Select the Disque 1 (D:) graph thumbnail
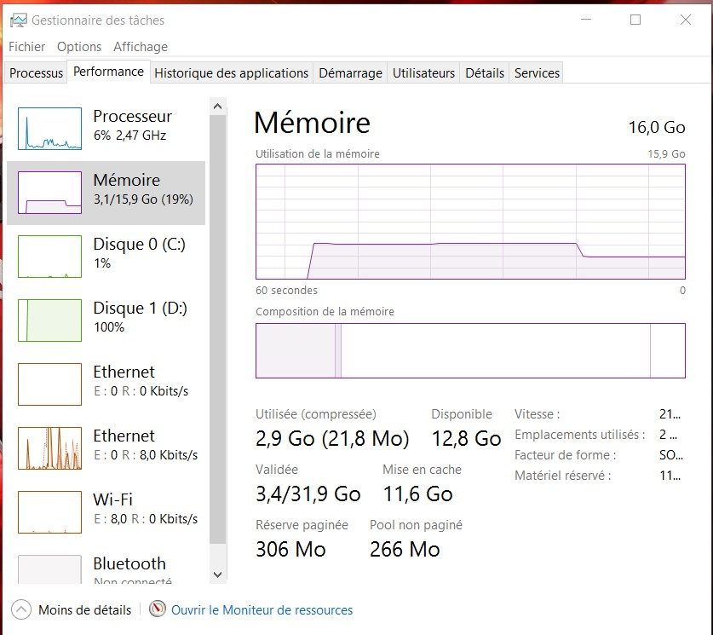Screen dimensions: 713x635 click(x=49, y=320)
